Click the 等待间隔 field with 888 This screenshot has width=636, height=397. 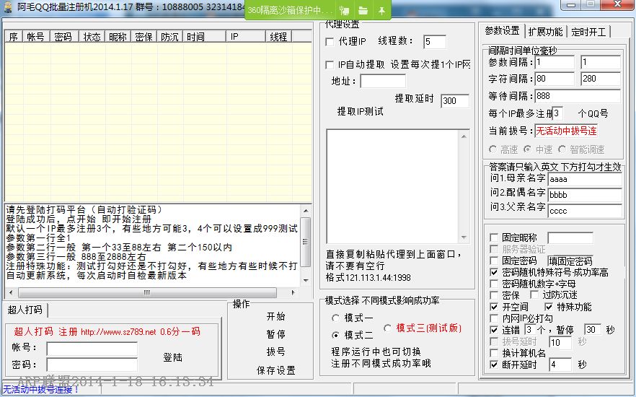578,96
